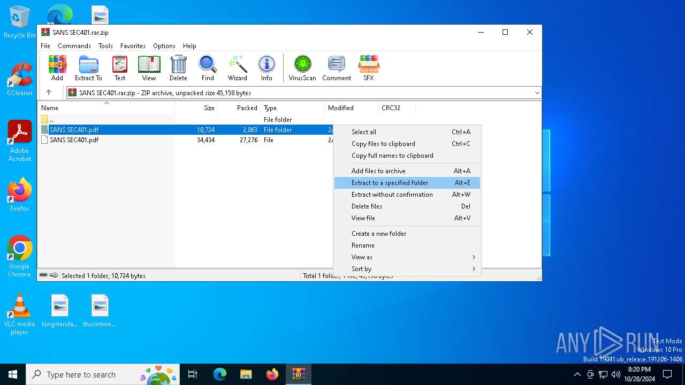Choose Copy files to clipboard
This screenshot has height=385, width=685.
click(x=407, y=144)
